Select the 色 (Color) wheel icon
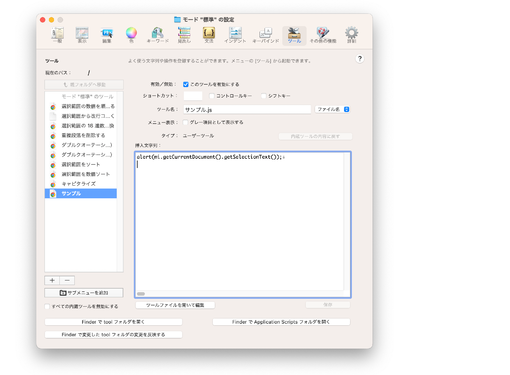 tap(131, 33)
